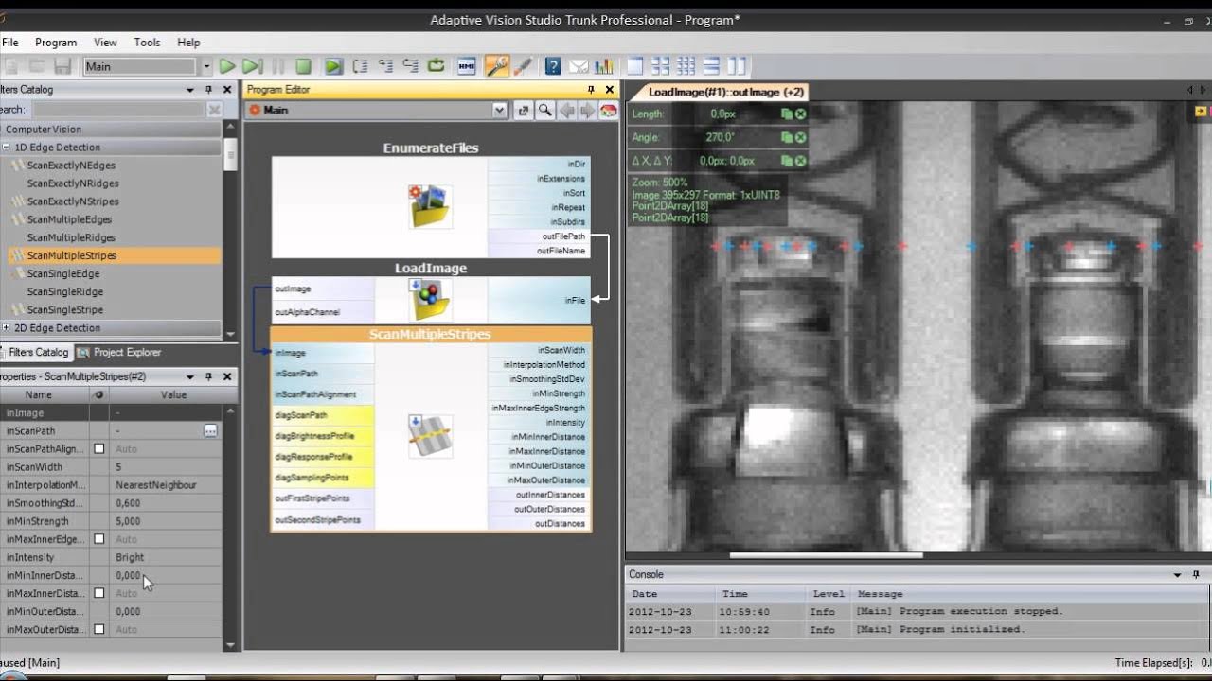Click the green stop button in the toolbar

[303, 66]
